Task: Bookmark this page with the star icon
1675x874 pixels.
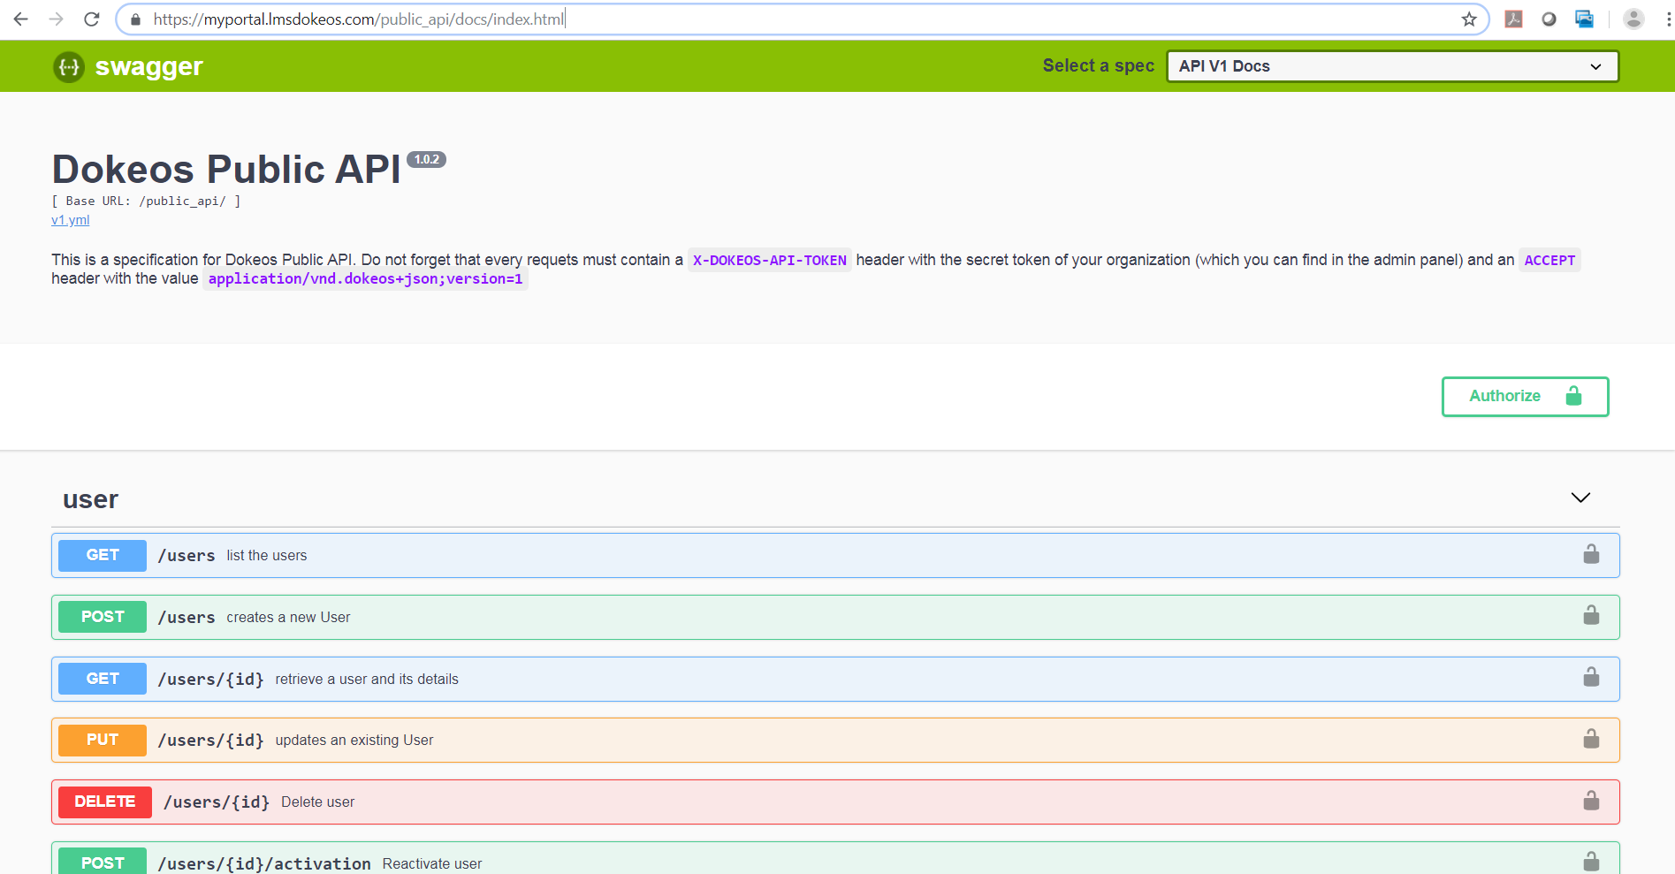Action: point(1469,19)
